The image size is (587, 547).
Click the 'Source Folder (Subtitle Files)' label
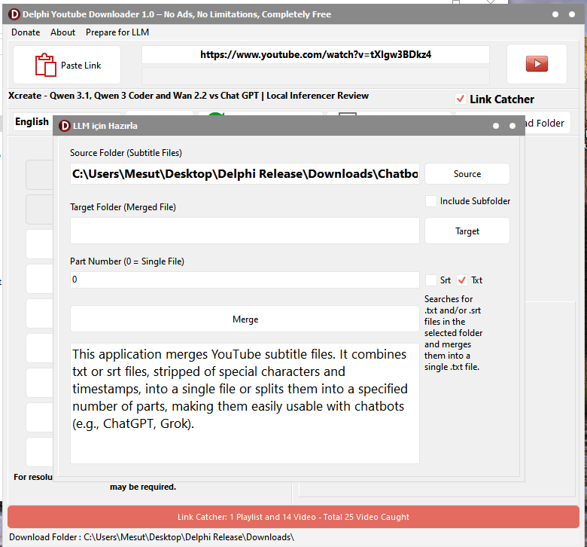click(126, 153)
